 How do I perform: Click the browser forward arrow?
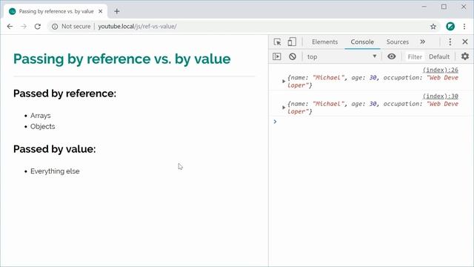[x=24, y=27]
